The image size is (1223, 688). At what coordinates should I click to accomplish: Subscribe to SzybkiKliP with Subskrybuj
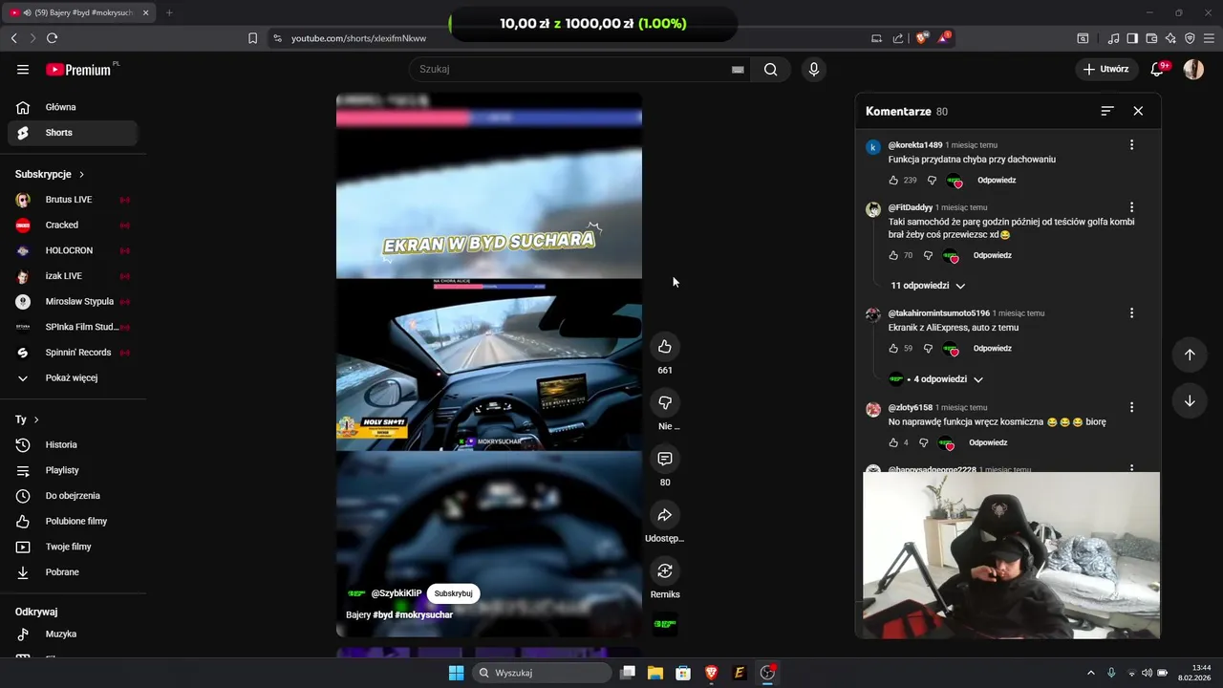(453, 593)
